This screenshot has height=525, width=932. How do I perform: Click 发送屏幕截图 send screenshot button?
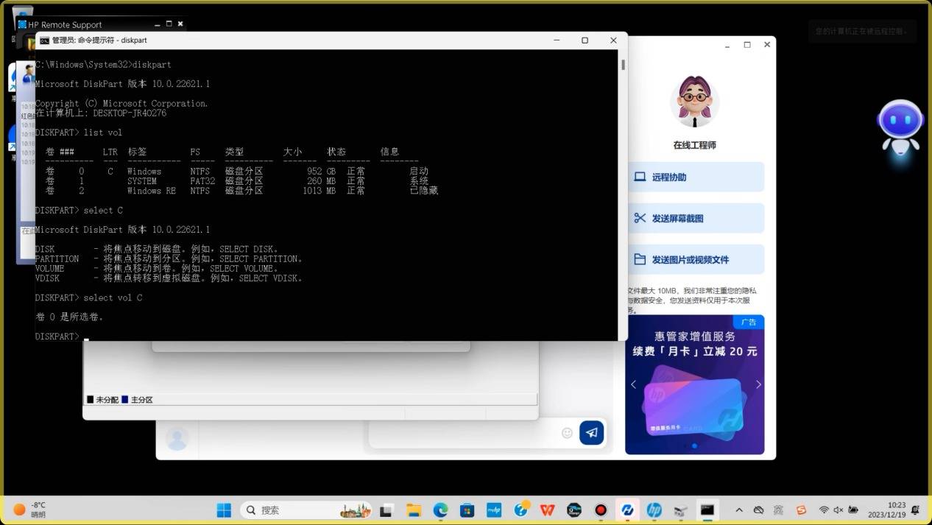(x=694, y=219)
